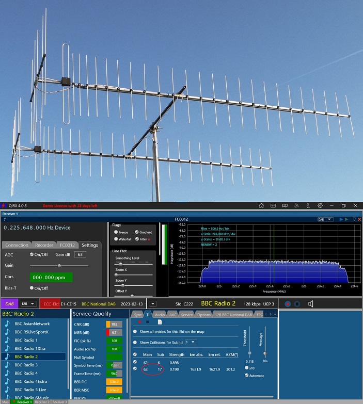
Task: Expand the Sub Id number dropdown
Action: [191, 342]
